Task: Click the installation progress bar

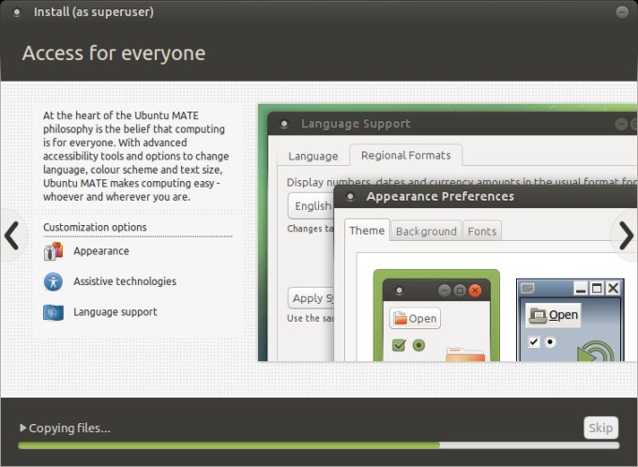Action: 319,445
